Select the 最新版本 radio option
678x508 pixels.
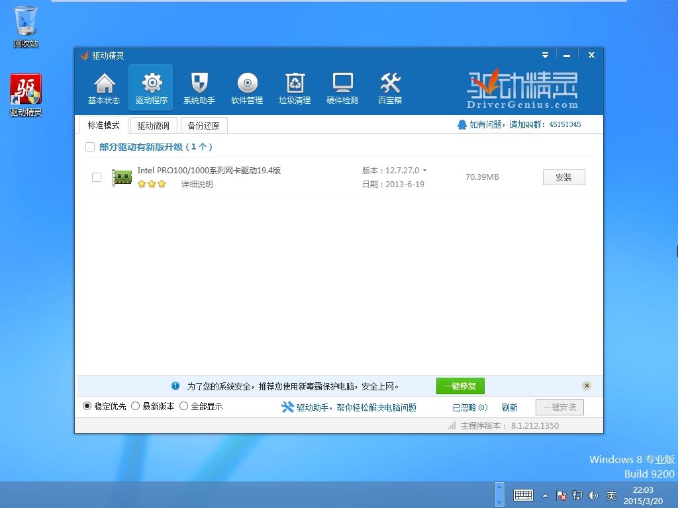(x=135, y=406)
